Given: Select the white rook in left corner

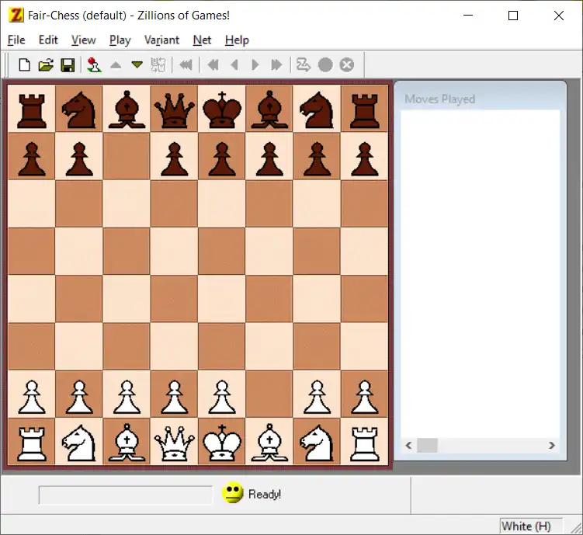Looking at the screenshot, I should 32,443.
